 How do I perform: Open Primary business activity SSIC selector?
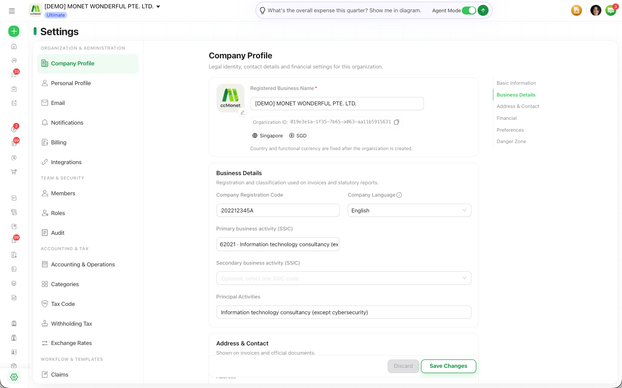pos(278,244)
